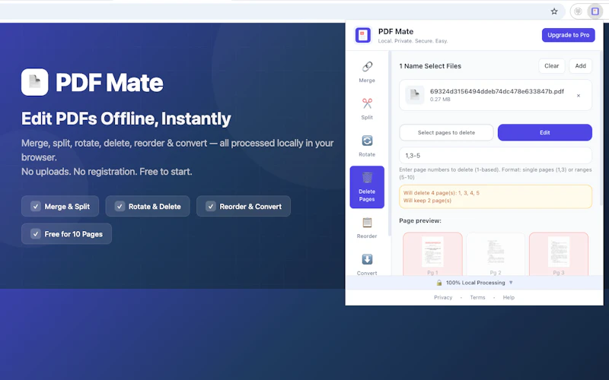The width and height of the screenshot is (609, 380).
Task: Click the Merge & Split checkmark badge
Action: coord(60,206)
